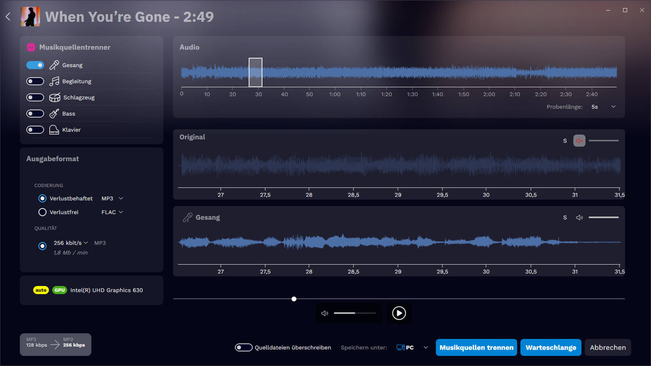Open the Probenlänge dropdown
The width and height of the screenshot is (651, 366).
(613, 107)
